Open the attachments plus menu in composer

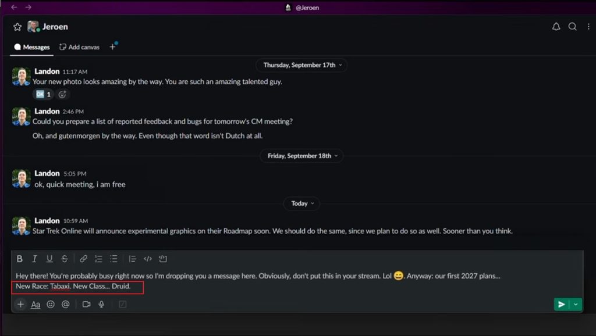[20, 304]
